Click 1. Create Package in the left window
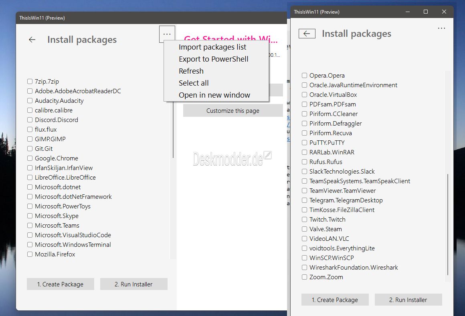 pyautogui.click(x=60, y=284)
